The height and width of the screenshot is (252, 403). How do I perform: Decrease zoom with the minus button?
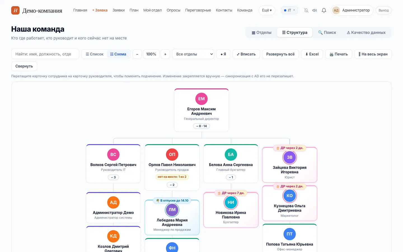coord(137,54)
